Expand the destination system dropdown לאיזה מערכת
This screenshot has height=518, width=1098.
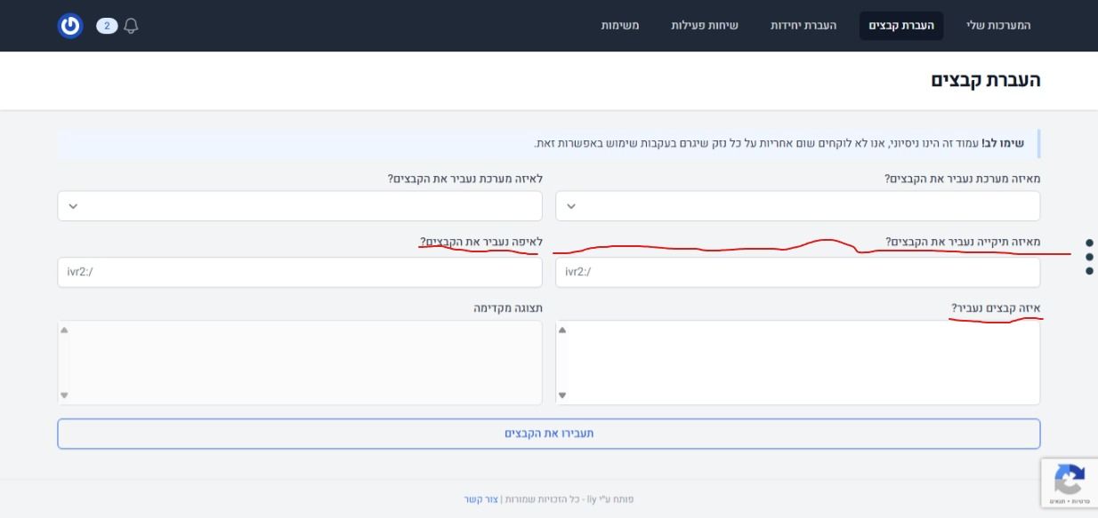(x=300, y=206)
